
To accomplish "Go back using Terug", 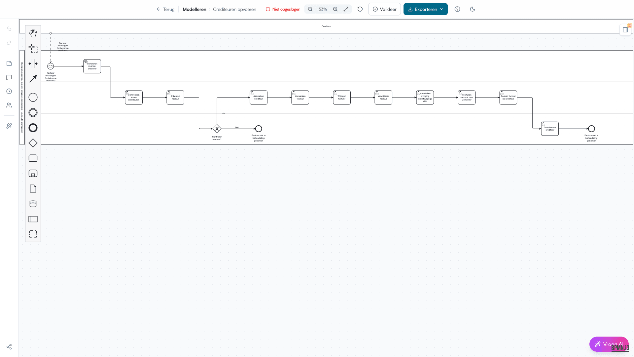I will click(165, 9).
